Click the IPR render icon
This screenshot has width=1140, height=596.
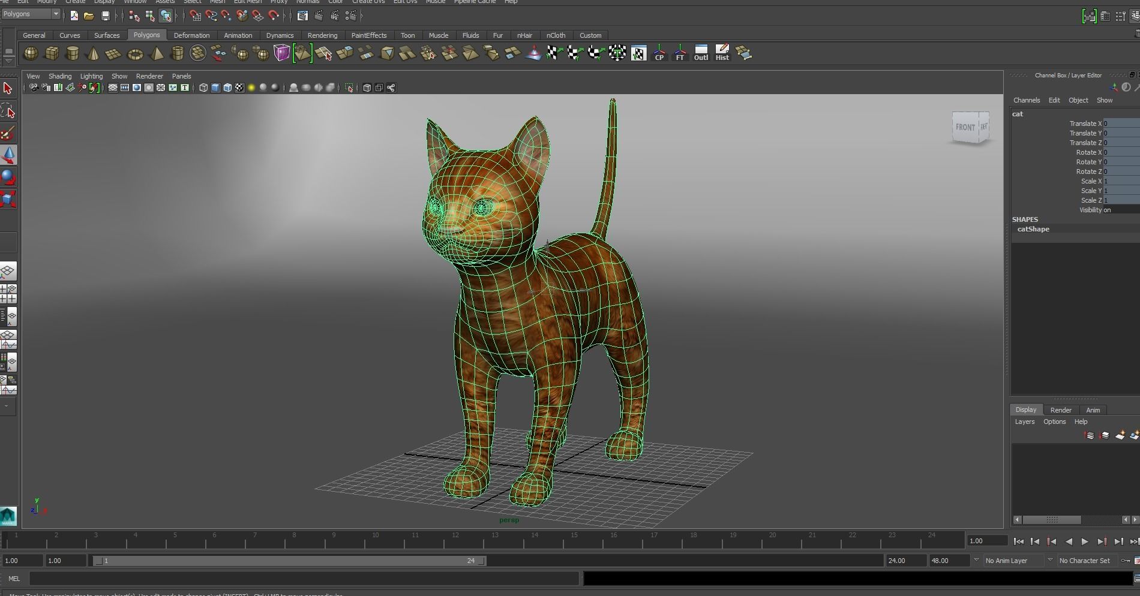click(335, 16)
